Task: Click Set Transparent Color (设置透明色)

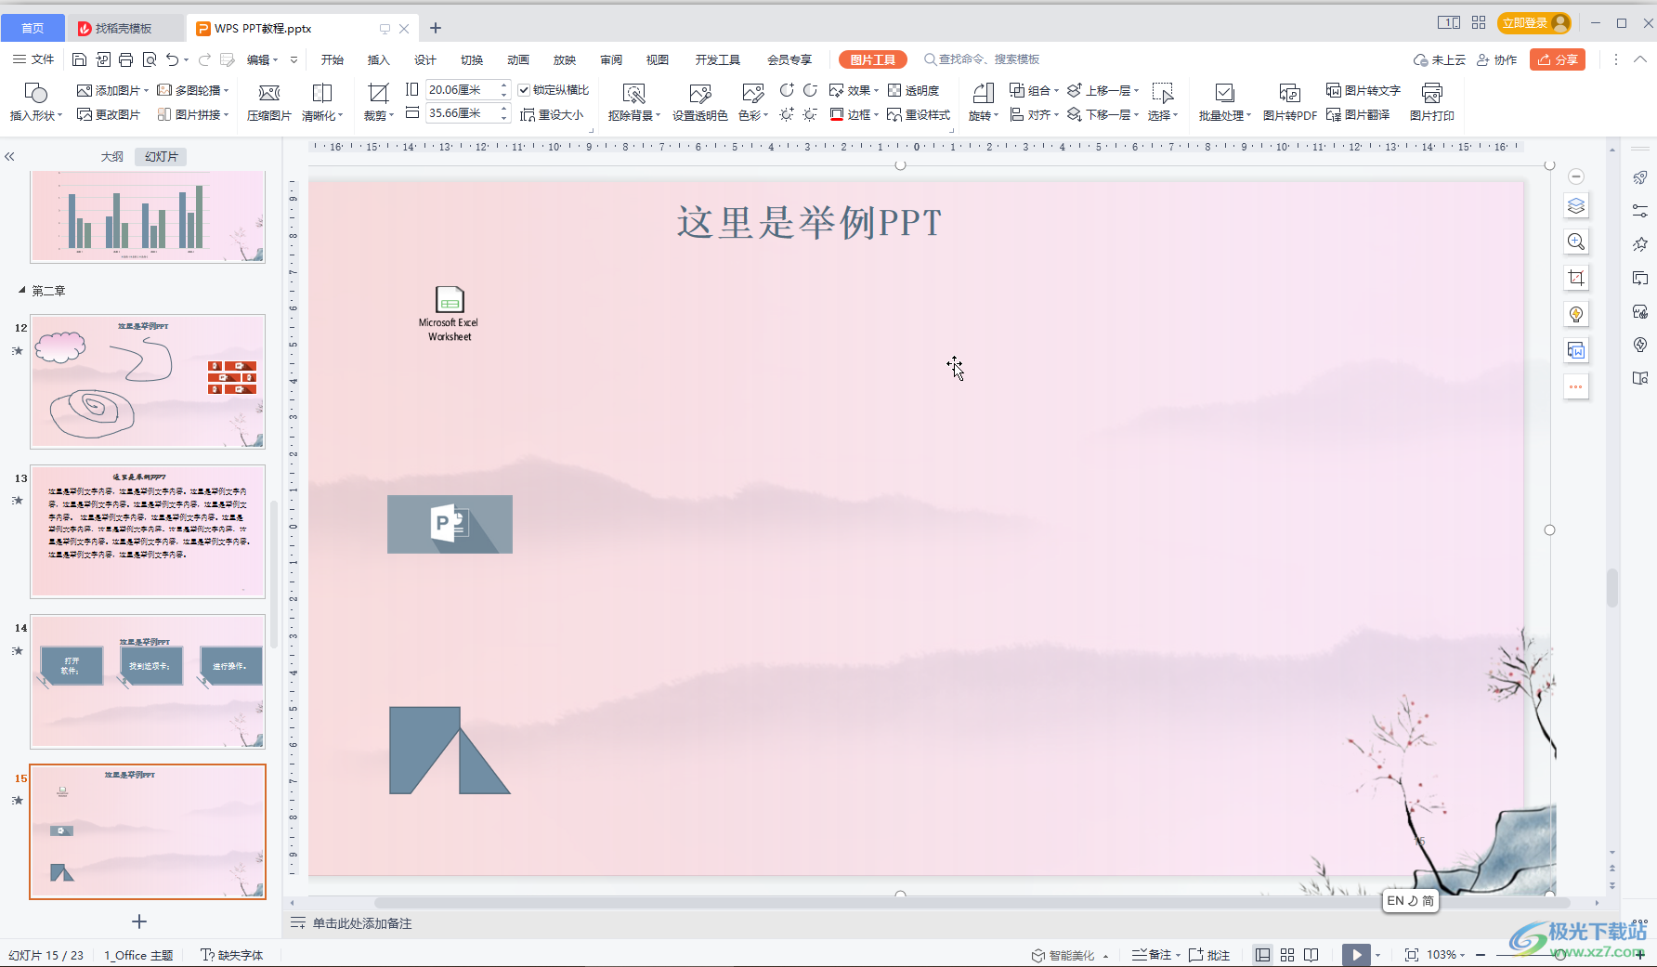Action: 699,102
